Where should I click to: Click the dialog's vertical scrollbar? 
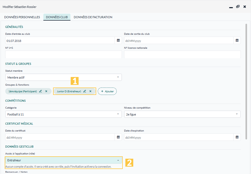point(246,81)
